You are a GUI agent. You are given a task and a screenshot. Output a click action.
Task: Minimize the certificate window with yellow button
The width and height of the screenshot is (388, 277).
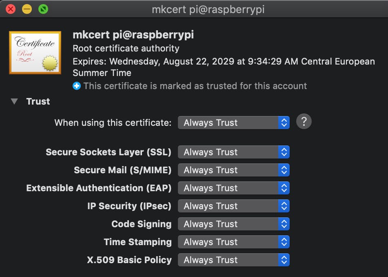27,9
